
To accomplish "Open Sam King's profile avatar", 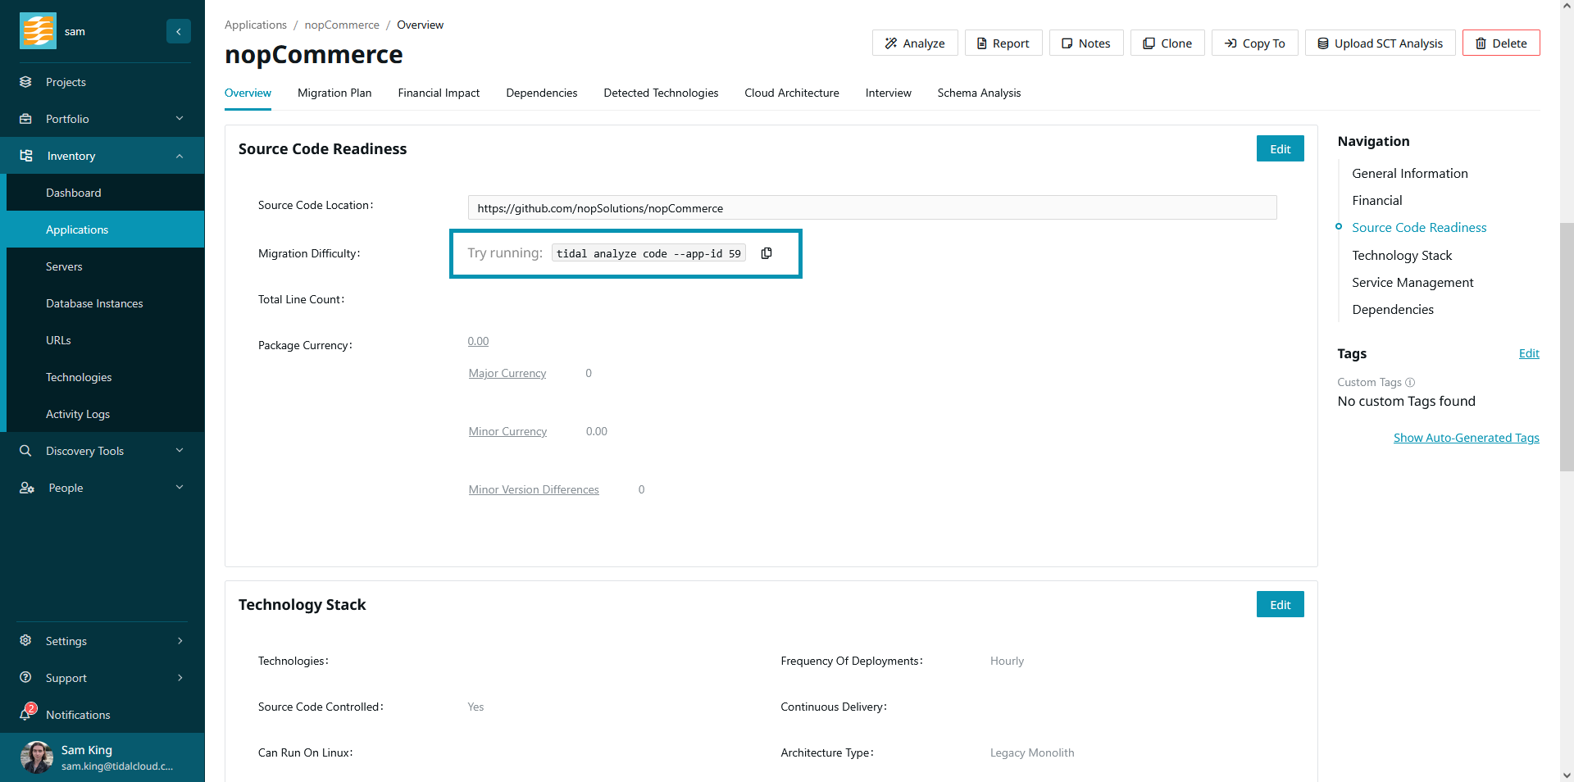I will click(x=37, y=757).
